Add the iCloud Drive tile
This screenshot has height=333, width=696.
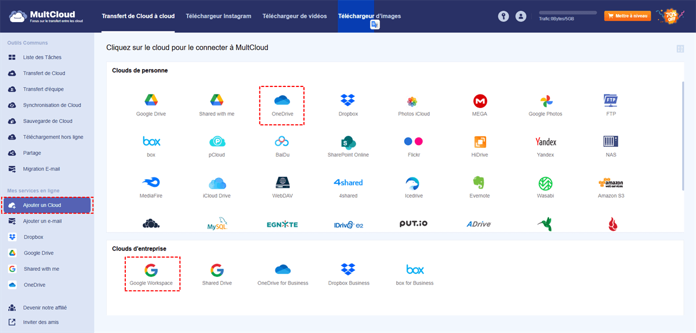tap(217, 187)
